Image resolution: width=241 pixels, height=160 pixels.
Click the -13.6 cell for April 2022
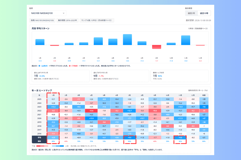(91, 111)
